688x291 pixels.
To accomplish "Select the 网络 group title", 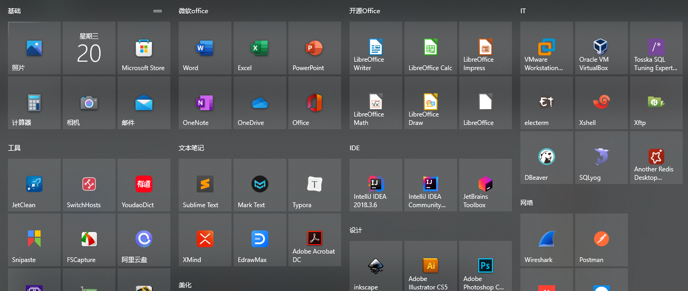I will 527,203.
